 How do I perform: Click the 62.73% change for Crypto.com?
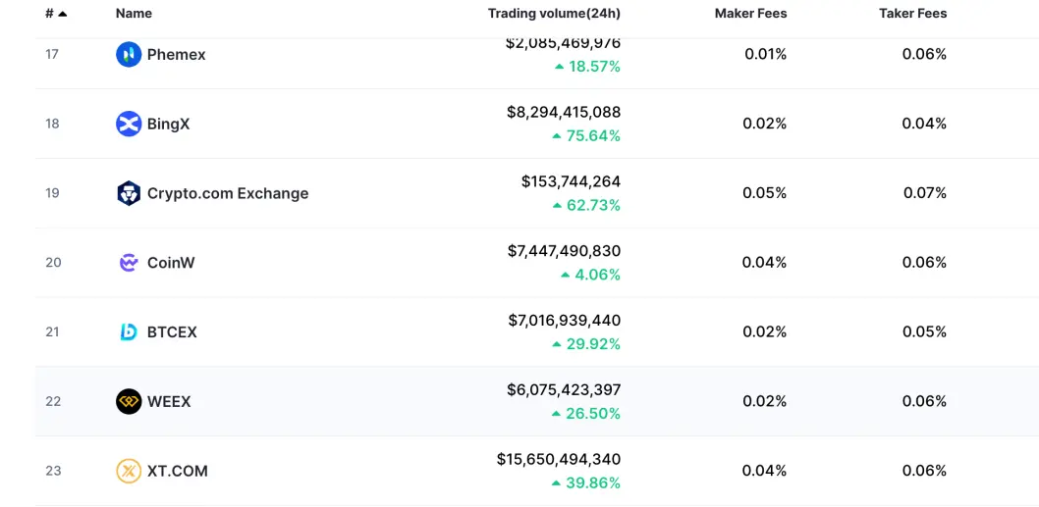(x=586, y=205)
